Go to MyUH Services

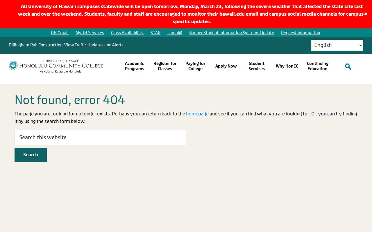pyautogui.click(x=90, y=33)
